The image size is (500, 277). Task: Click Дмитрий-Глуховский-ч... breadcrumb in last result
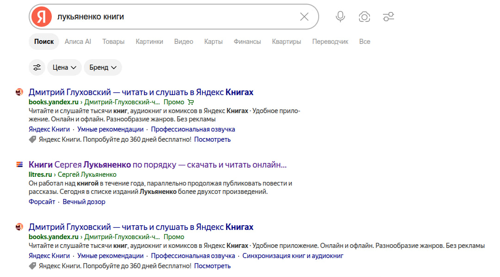click(122, 237)
